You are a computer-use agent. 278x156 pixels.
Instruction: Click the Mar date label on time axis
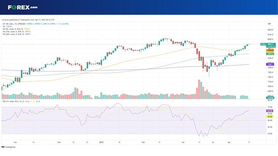[x=183, y=142]
